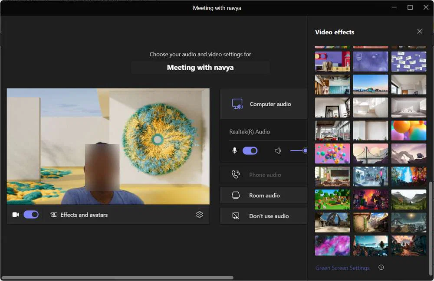Click the info icon beside Green Screen Settings
This screenshot has width=434, height=281.
[381, 268]
